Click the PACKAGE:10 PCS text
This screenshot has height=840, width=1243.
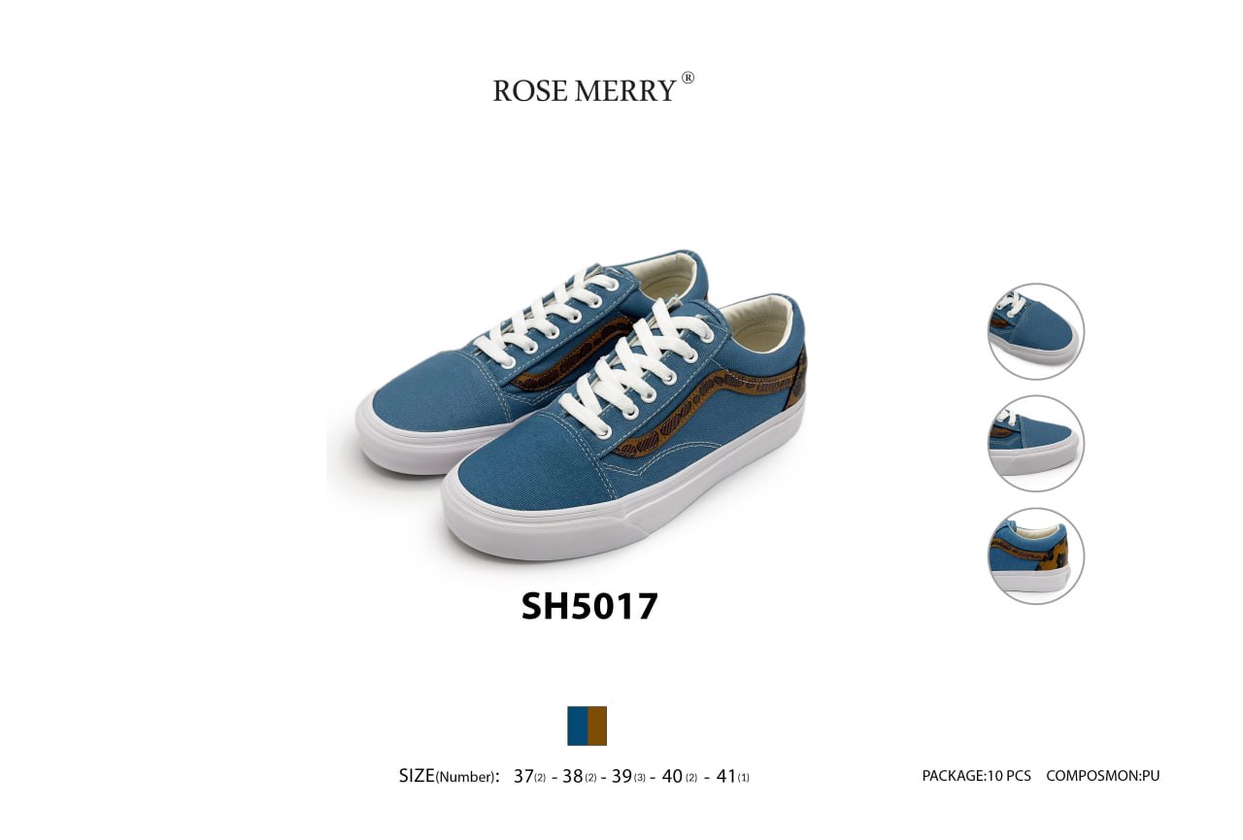click(976, 776)
